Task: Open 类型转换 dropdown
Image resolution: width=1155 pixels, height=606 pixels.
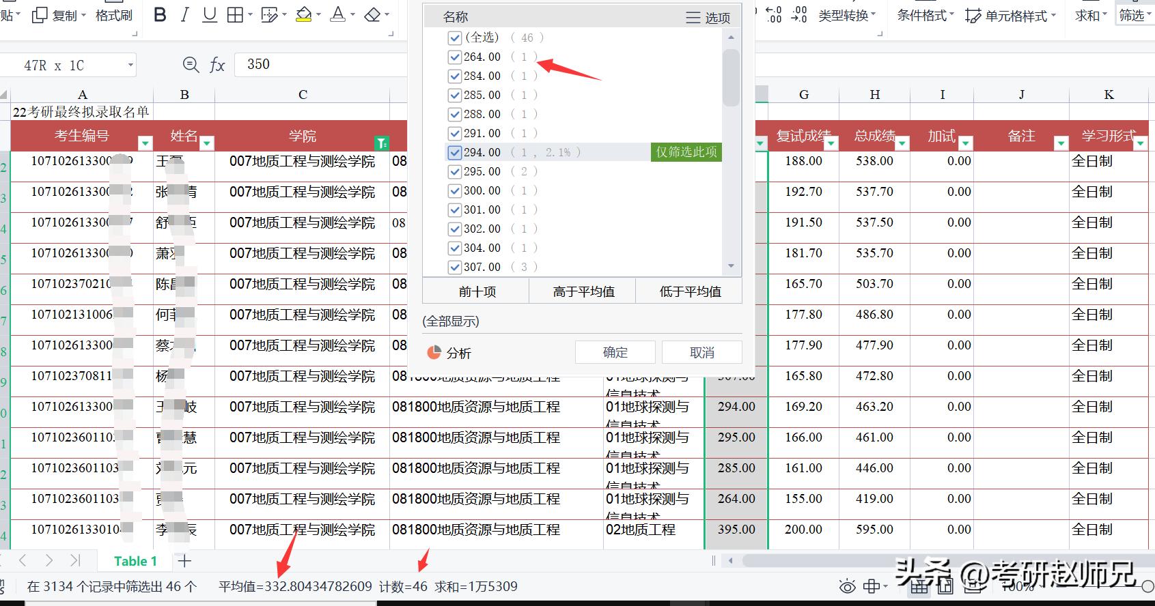Action: [848, 15]
